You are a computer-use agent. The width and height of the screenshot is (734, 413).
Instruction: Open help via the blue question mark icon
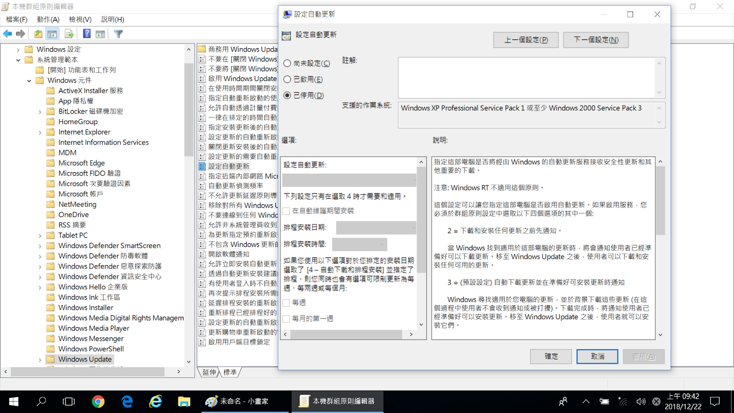[87, 33]
